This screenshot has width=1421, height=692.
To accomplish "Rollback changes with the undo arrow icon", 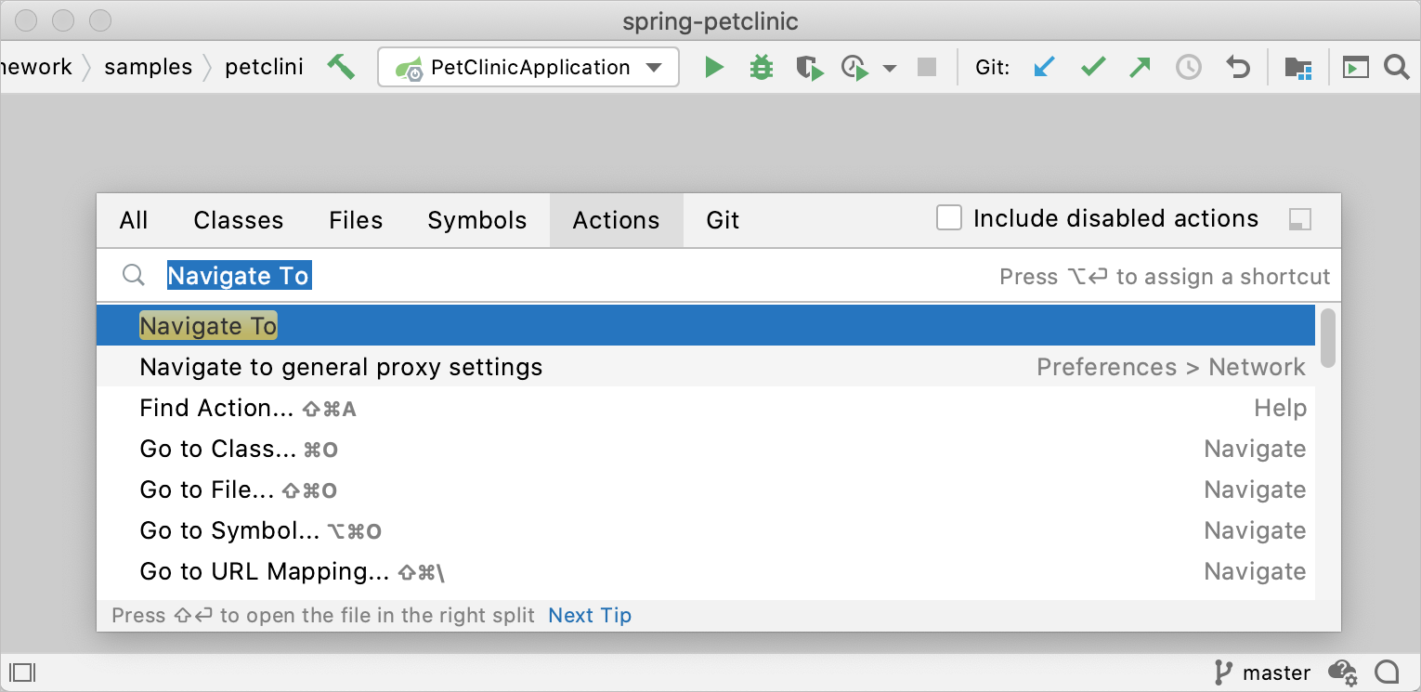I will click(x=1237, y=67).
